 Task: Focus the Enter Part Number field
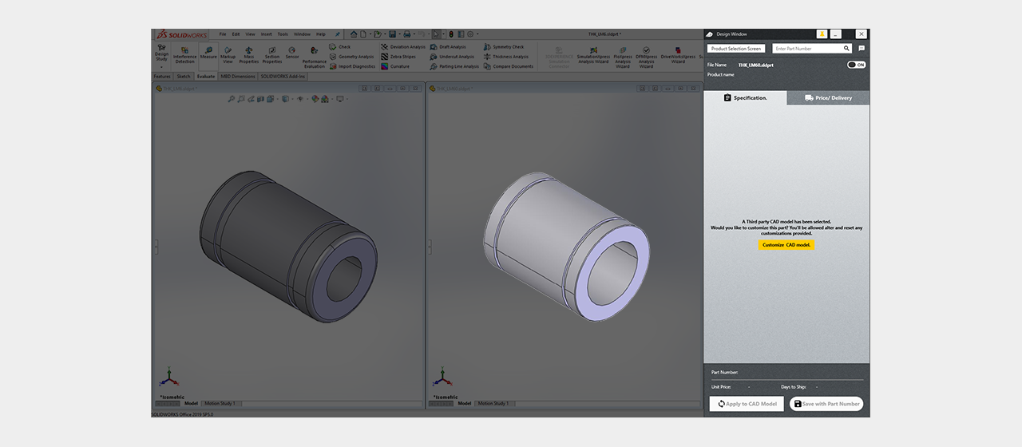point(806,49)
